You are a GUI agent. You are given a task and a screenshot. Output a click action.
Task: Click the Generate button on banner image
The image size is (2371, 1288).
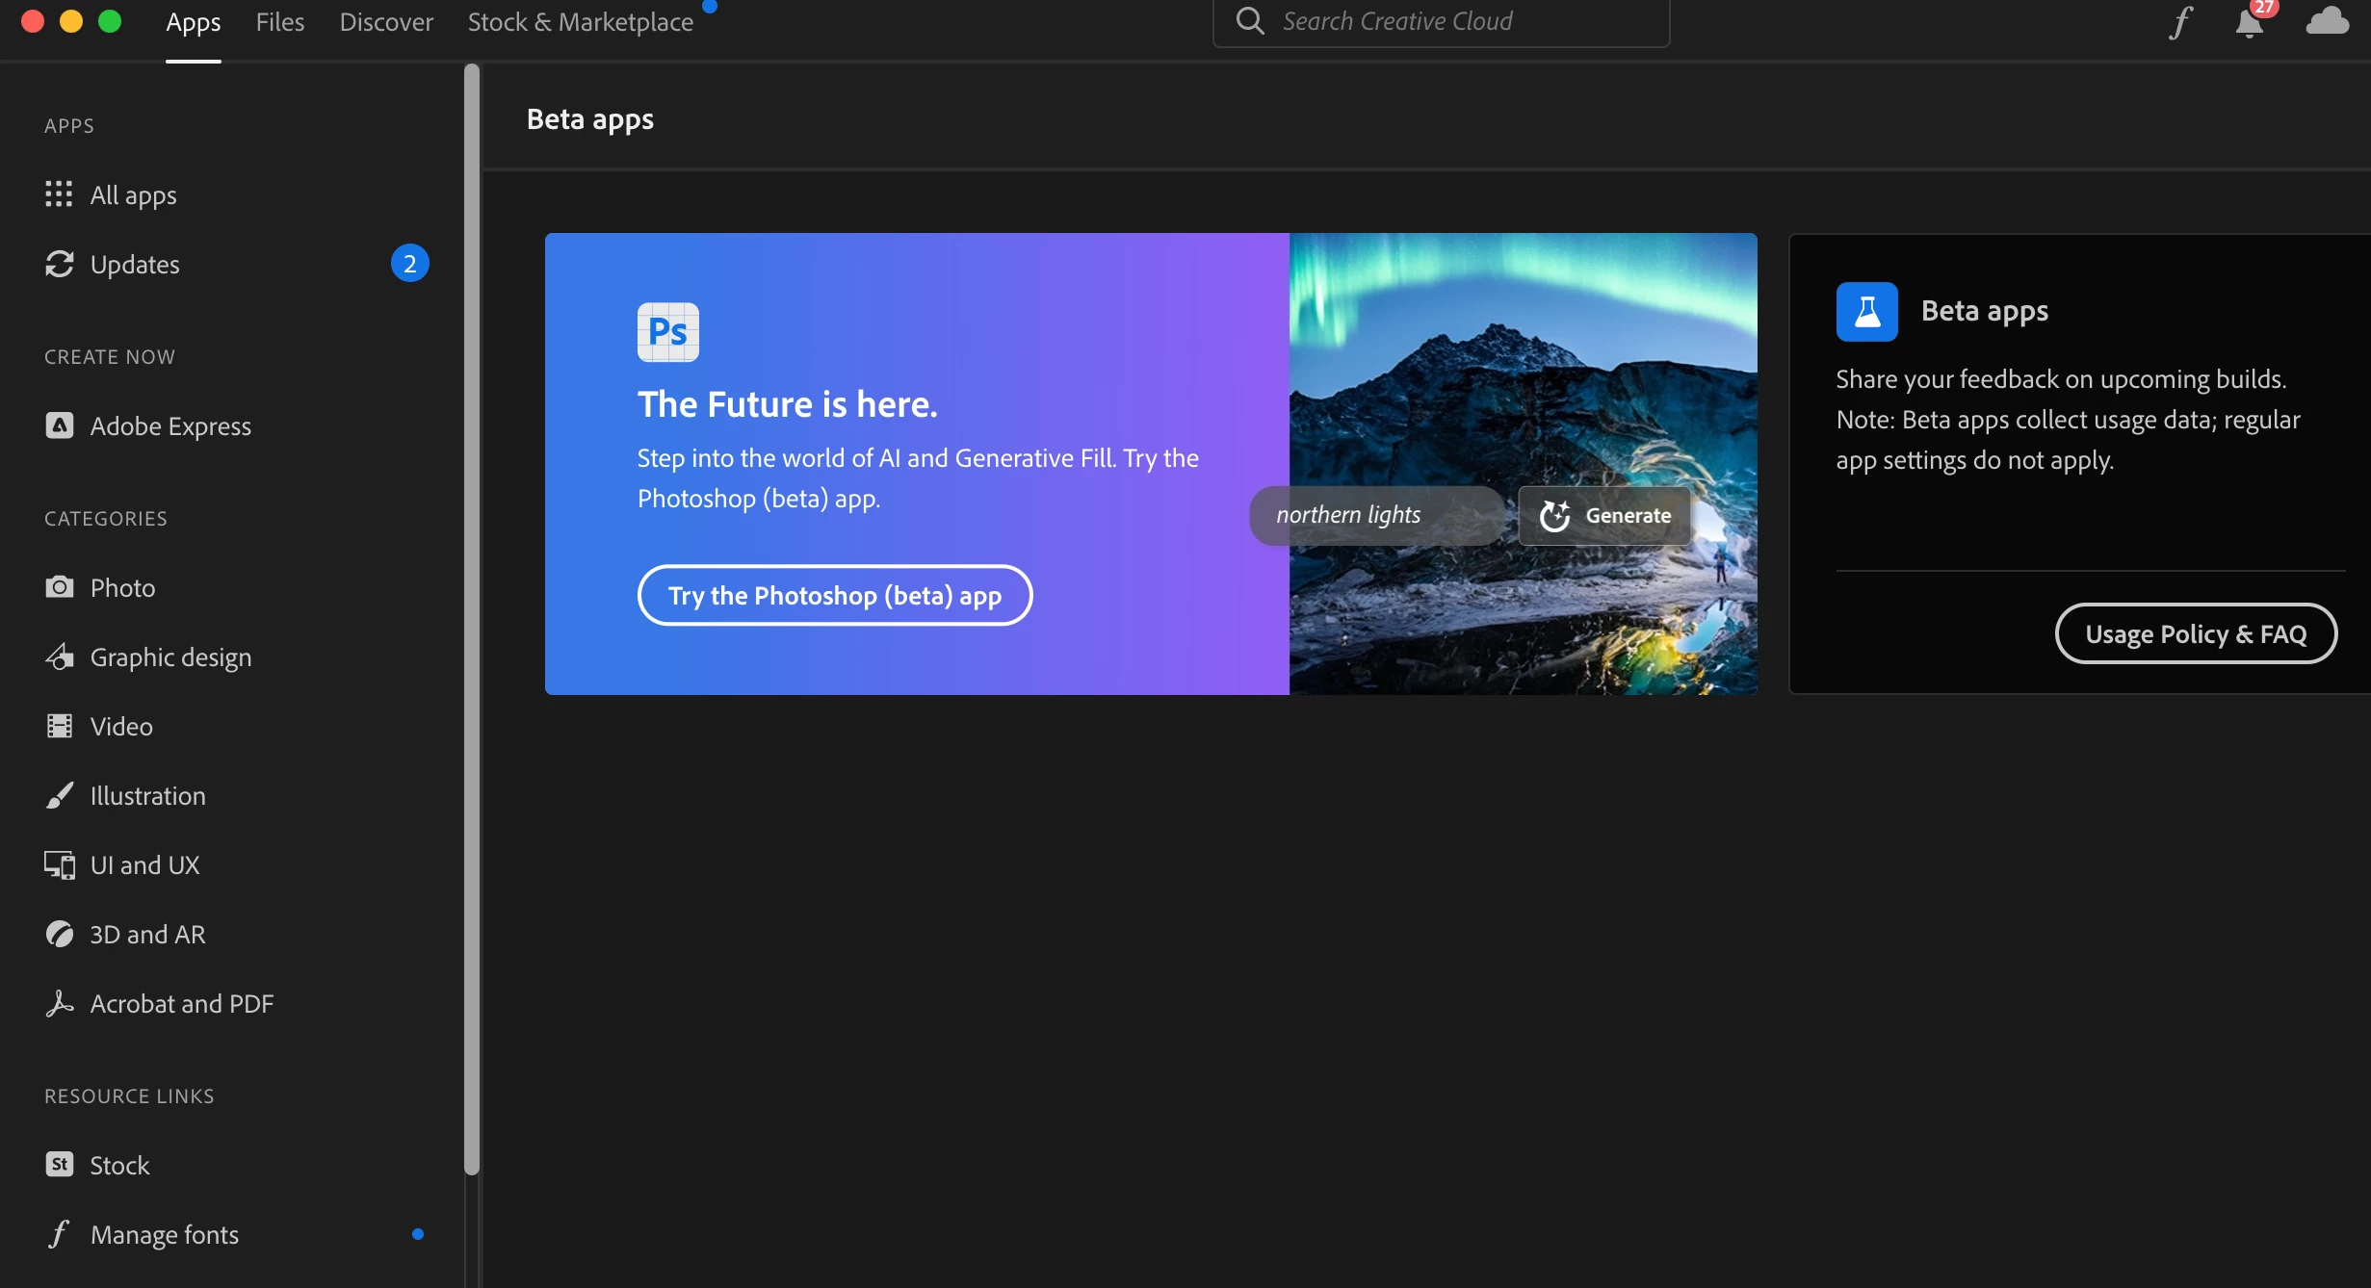[1604, 516]
